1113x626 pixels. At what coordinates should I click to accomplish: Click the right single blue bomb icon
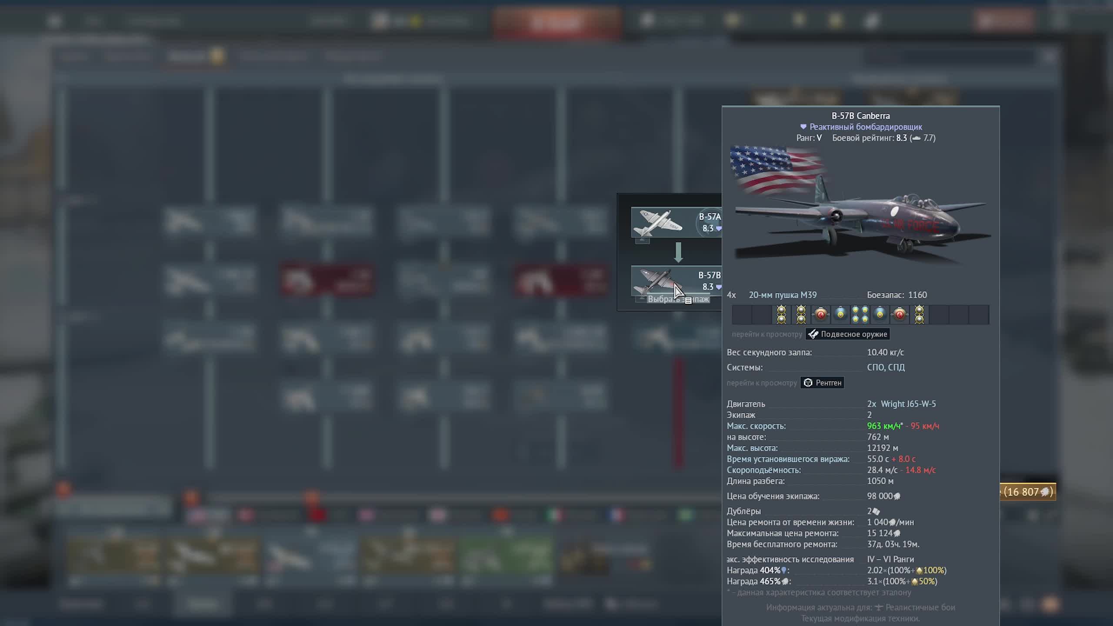(x=880, y=313)
